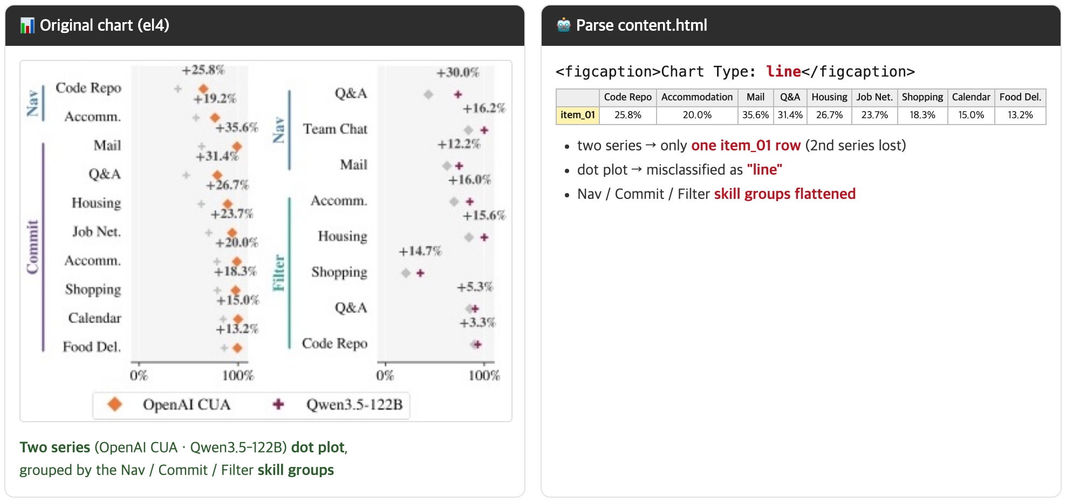The height and width of the screenshot is (502, 1066).
Task: Click the purple plus marker on the Shopping row
Action: point(420,273)
